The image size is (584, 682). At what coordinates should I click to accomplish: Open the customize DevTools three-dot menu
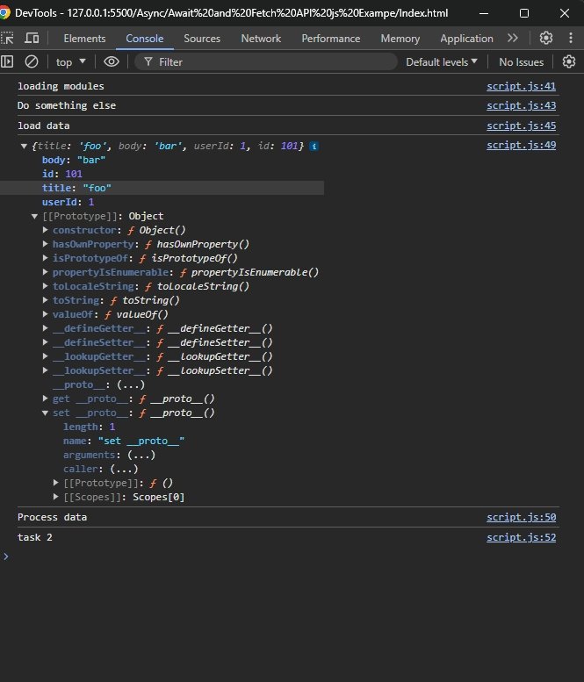pyautogui.click(x=571, y=39)
